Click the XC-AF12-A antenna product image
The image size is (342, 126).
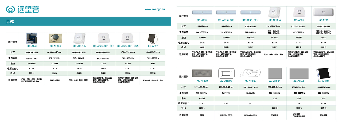tap(79, 38)
